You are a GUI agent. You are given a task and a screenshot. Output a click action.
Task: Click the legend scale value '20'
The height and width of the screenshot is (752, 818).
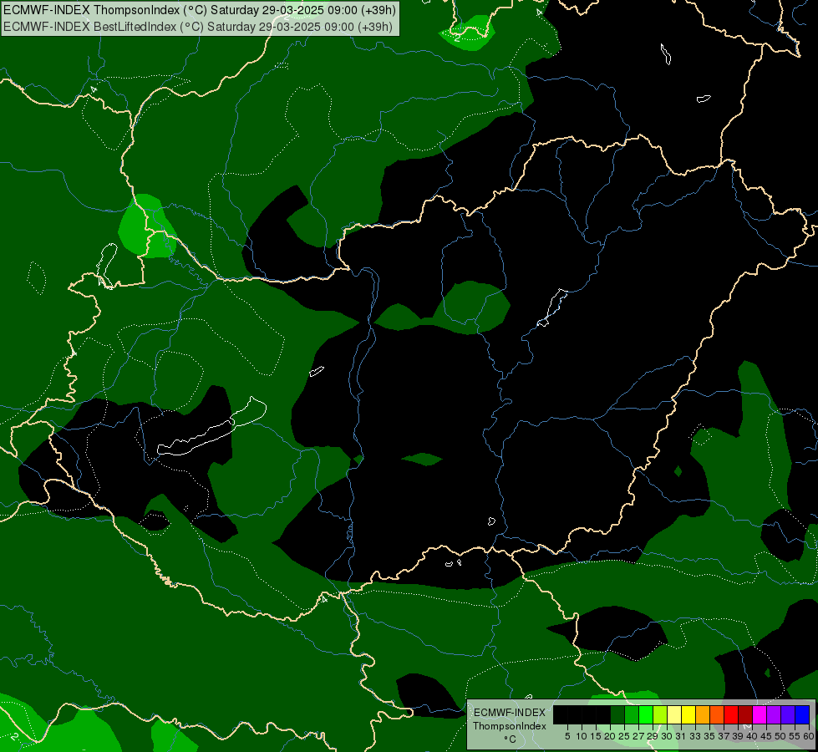(610, 736)
